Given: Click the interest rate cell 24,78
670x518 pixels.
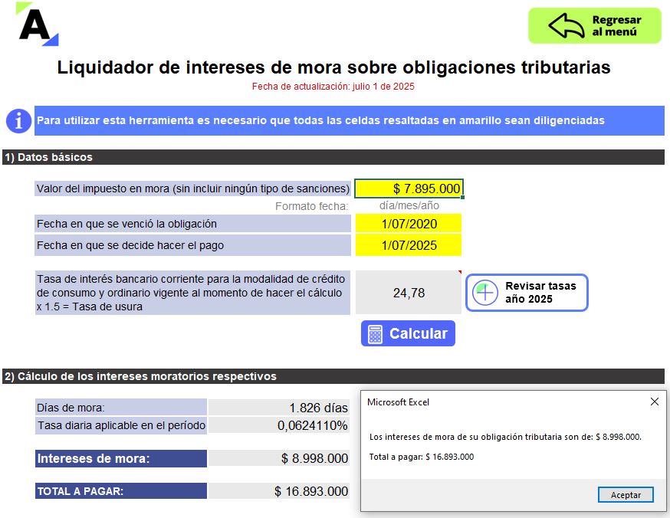Looking at the screenshot, I should click(409, 293).
